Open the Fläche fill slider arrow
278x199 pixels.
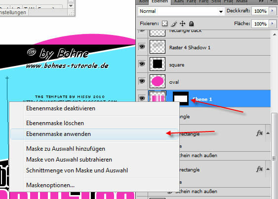coord(273,24)
